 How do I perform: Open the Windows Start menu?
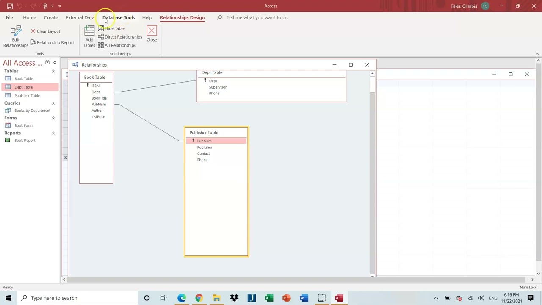coord(8,298)
